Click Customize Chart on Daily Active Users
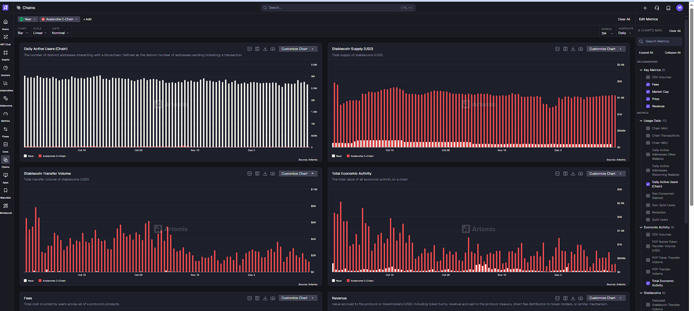The width and height of the screenshot is (694, 311). [x=298, y=49]
